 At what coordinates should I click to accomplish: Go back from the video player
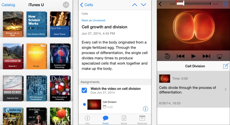pos(160,4)
